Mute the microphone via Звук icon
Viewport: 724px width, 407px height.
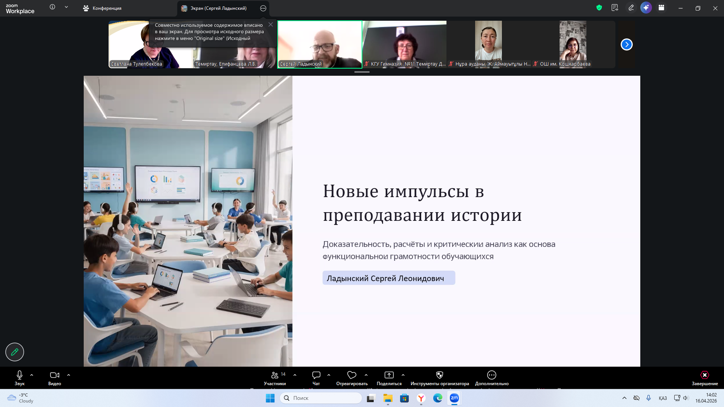point(19,375)
